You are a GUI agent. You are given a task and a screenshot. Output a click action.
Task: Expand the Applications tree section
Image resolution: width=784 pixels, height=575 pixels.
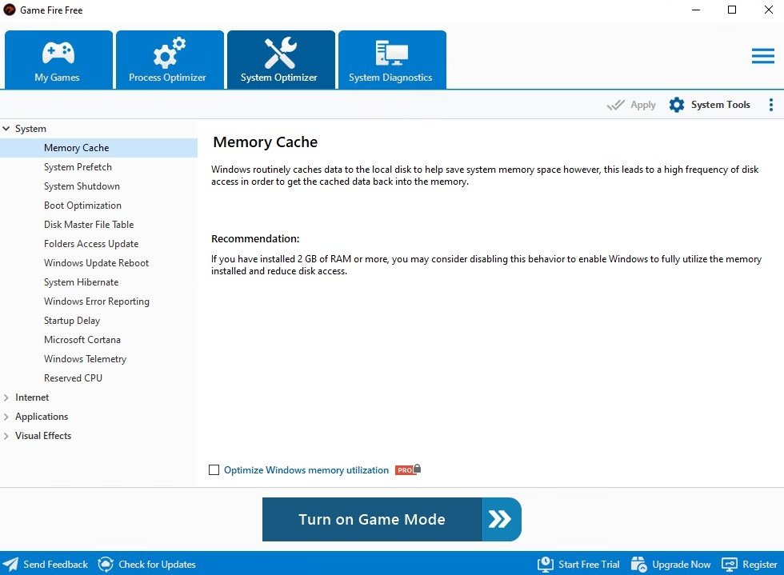(x=6, y=417)
